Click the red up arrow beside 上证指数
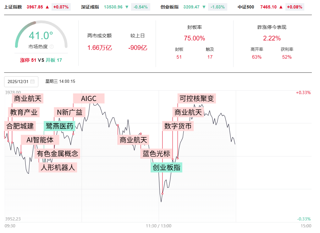 point(47,7)
